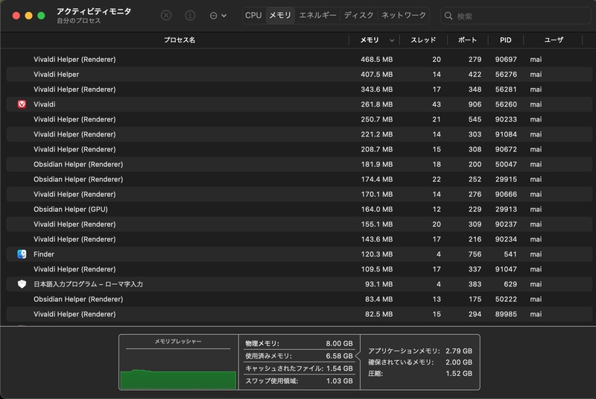Click port count 906 cell

[475, 104]
